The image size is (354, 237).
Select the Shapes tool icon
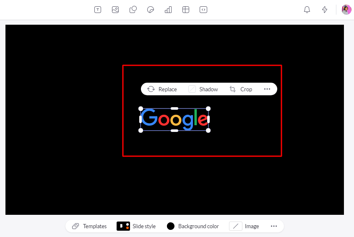coord(133,10)
